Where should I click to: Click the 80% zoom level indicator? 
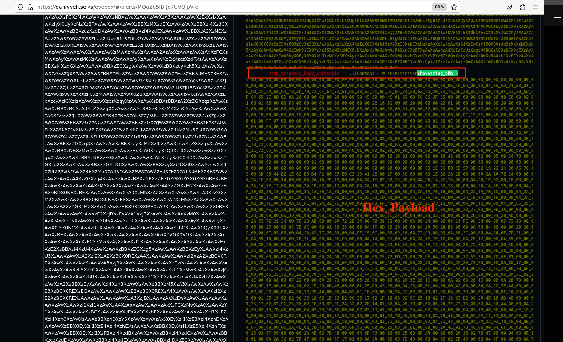(x=439, y=7)
